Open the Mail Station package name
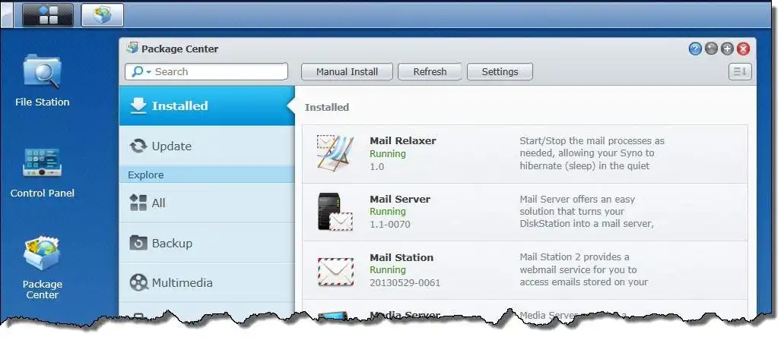The height and width of the screenshot is (343, 784). [x=402, y=257]
